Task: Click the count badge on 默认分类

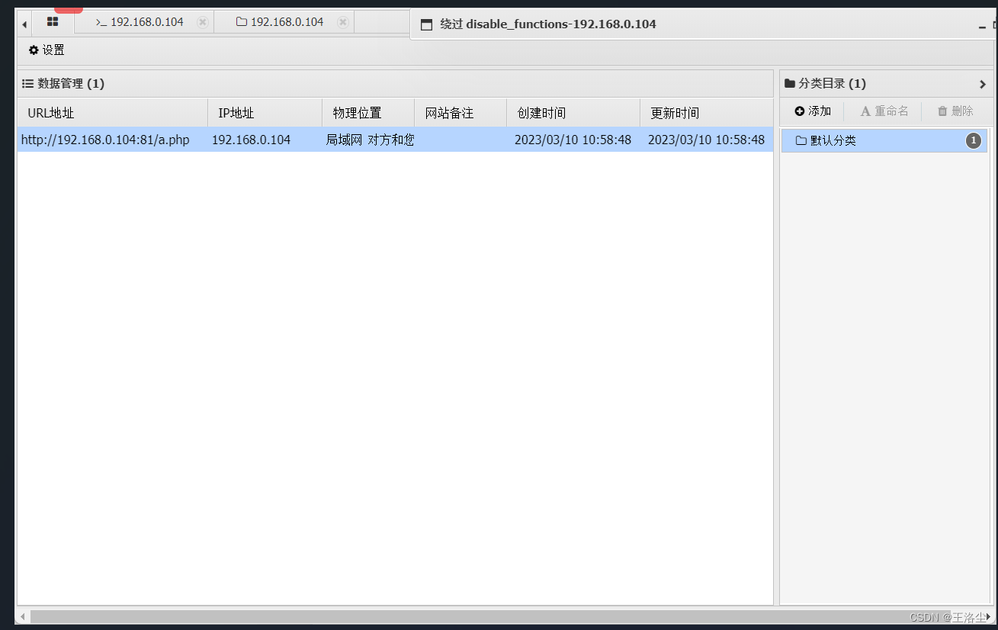Action: coord(974,140)
